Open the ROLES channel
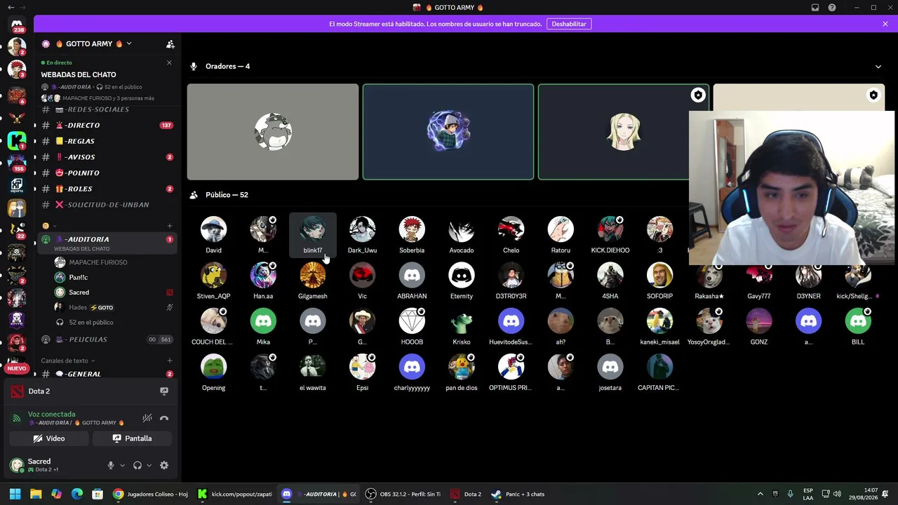The image size is (898, 505). (x=107, y=189)
